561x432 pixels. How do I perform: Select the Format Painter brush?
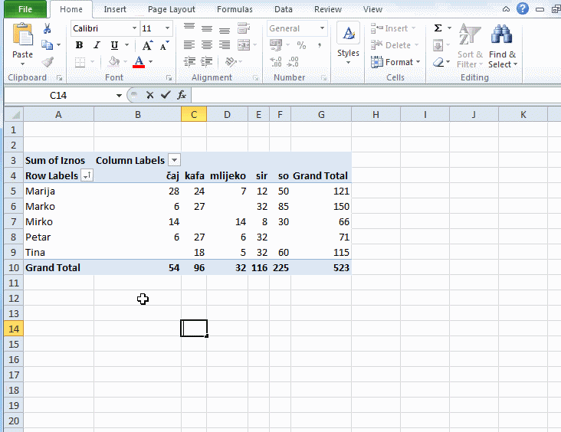click(48, 62)
